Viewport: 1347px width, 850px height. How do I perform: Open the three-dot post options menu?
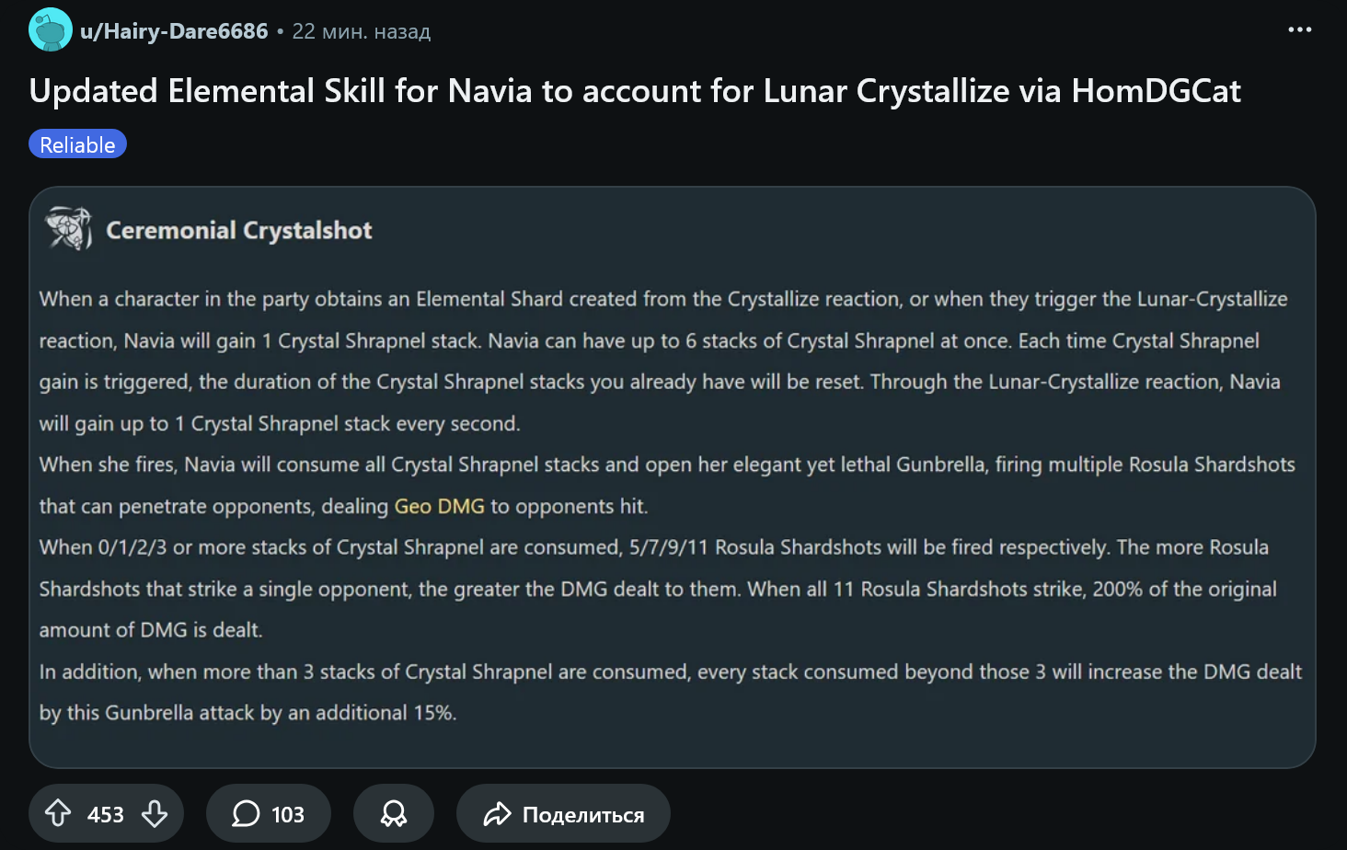point(1299,30)
